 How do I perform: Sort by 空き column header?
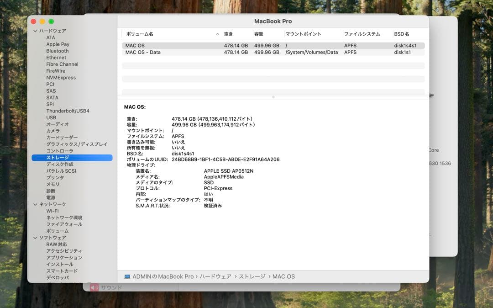click(x=229, y=34)
